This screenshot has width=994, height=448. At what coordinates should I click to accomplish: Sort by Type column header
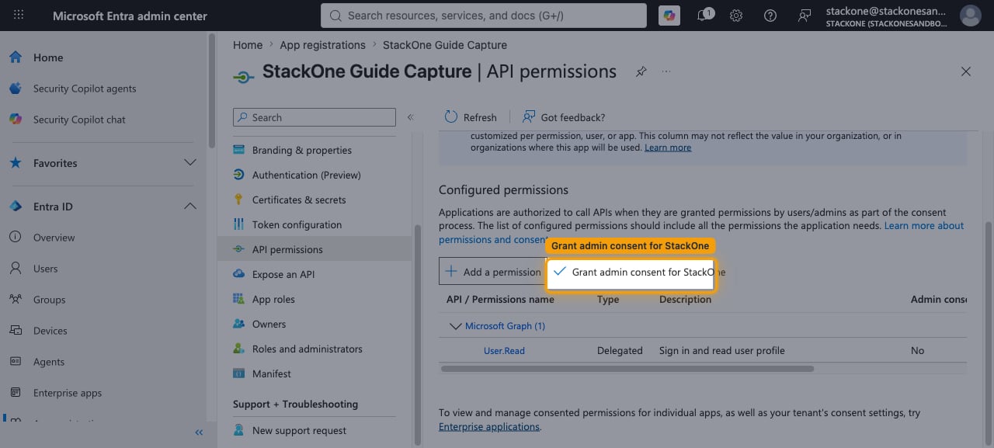point(608,300)
